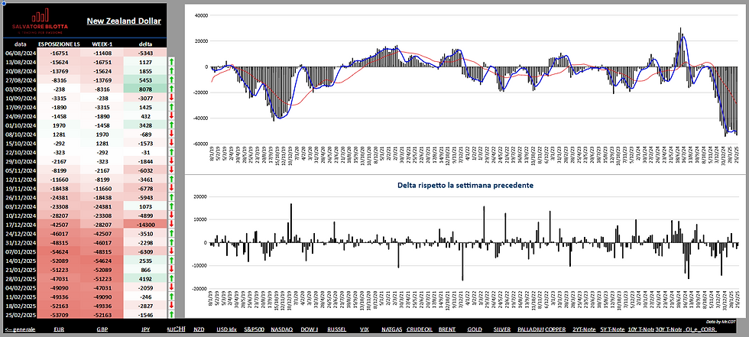Click the trend arrow in the 13/08/2024 row
749x337 pixels.
171,62
